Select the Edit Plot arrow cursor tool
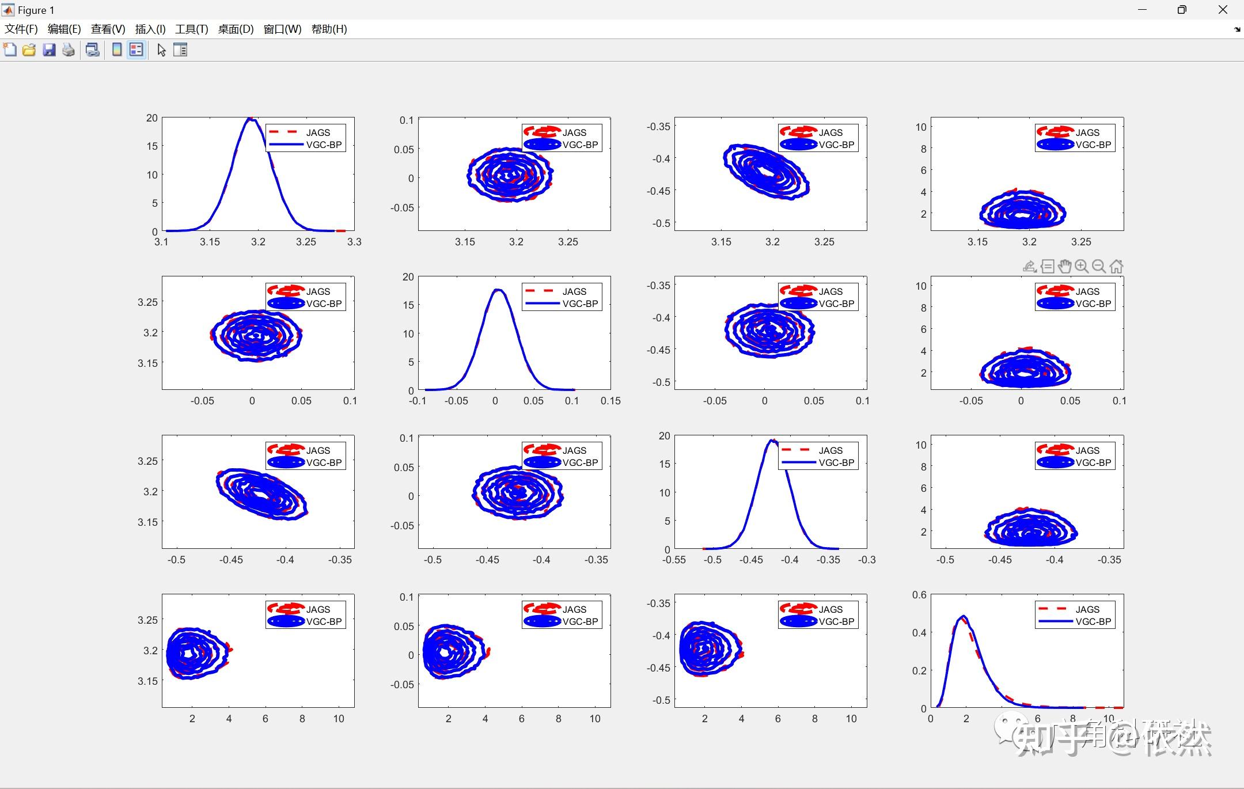 pos(161,50)
